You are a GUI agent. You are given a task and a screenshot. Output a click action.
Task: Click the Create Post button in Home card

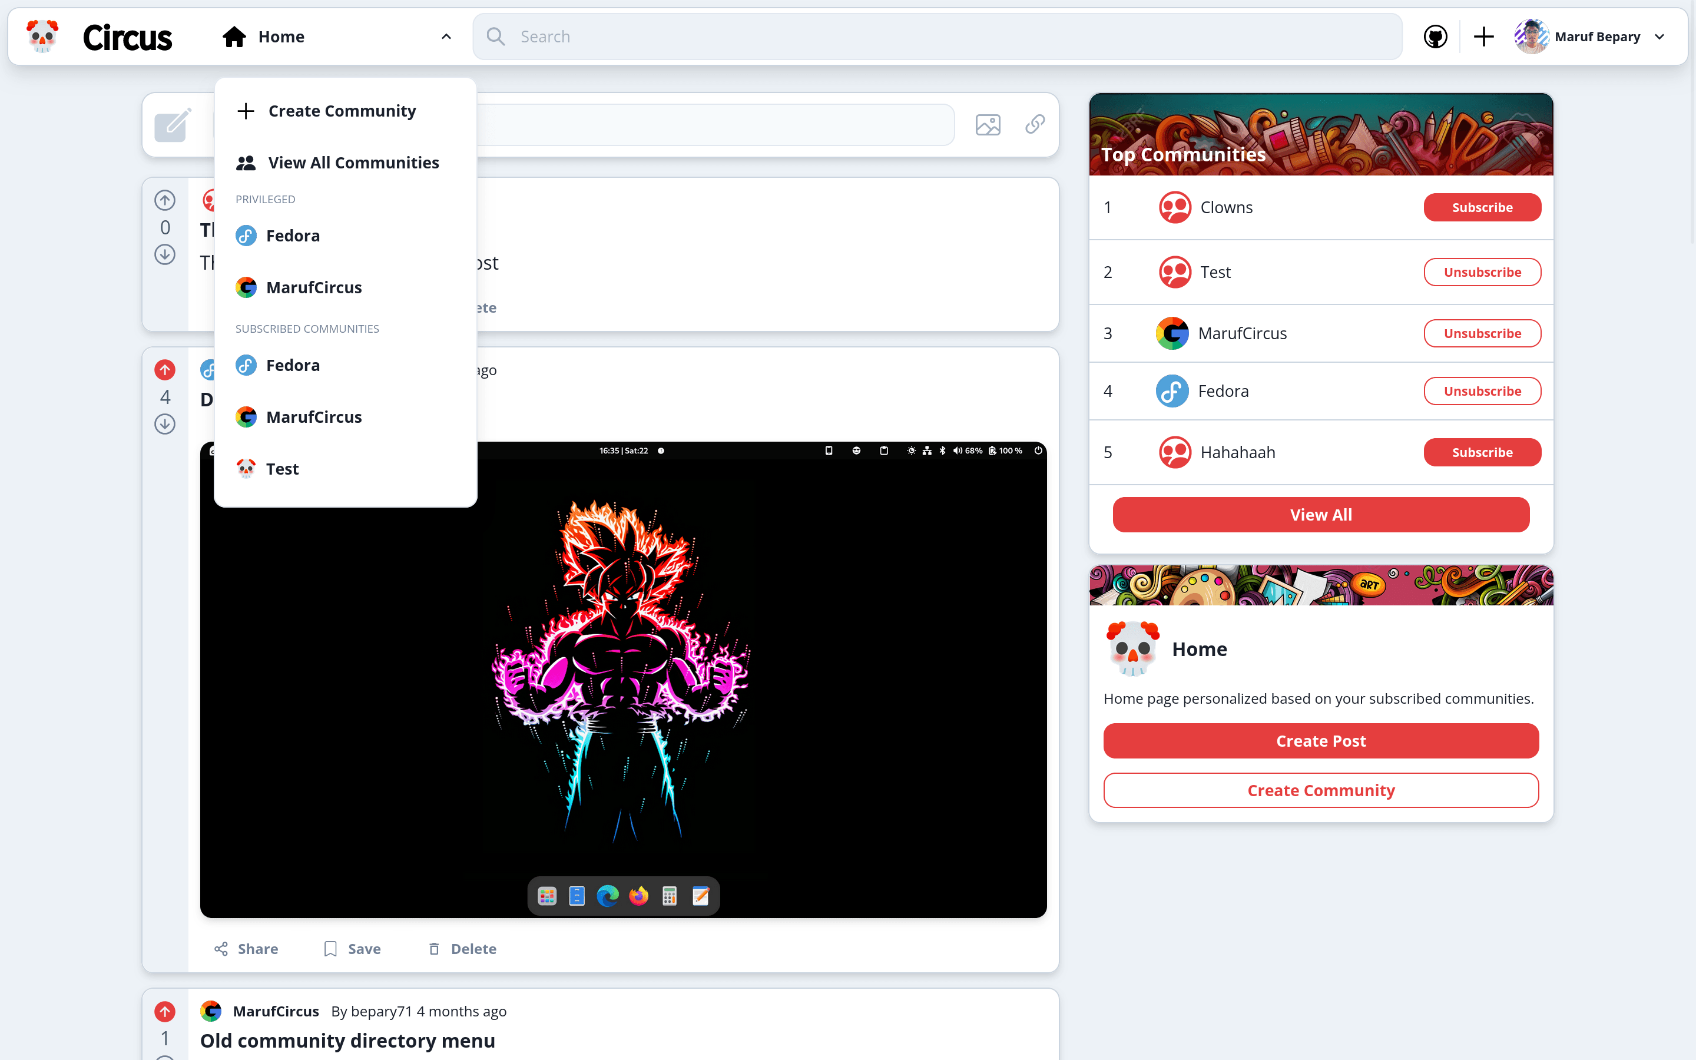pos(1320,741)
